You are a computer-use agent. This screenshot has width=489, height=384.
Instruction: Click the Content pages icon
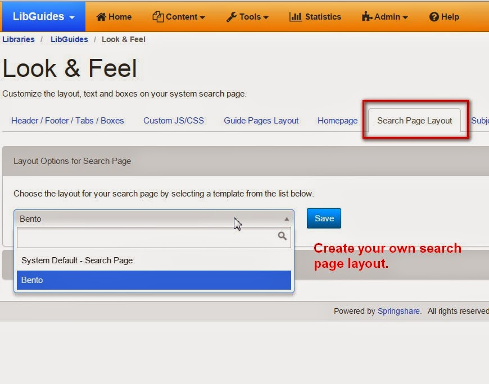tap(158, 17)
